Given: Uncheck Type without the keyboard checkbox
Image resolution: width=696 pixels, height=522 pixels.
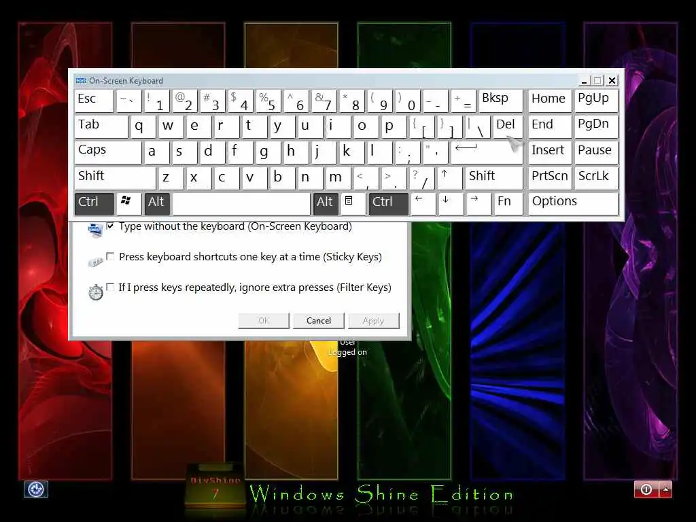Looking at the screenshot, I should 110,226.
